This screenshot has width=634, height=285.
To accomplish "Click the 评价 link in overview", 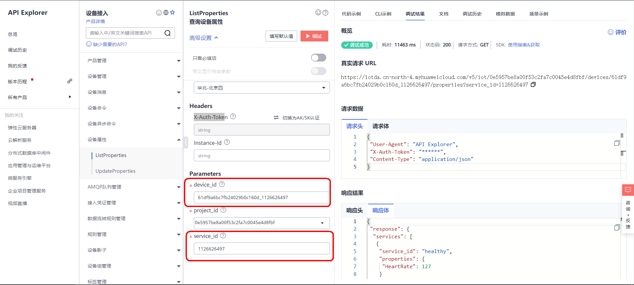I will pos(620,32).
